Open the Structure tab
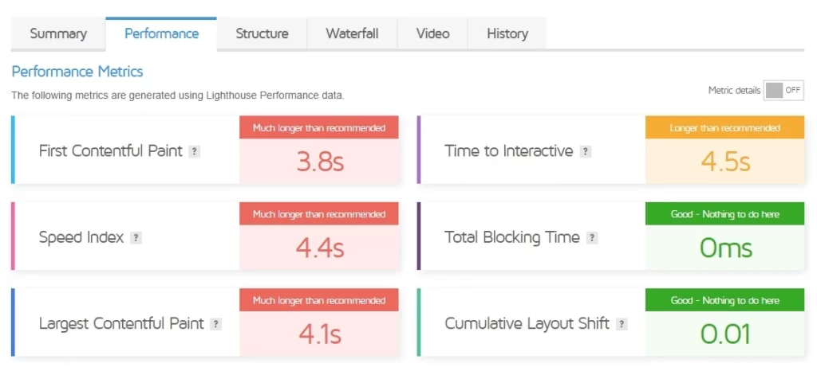 coord(262,33)
